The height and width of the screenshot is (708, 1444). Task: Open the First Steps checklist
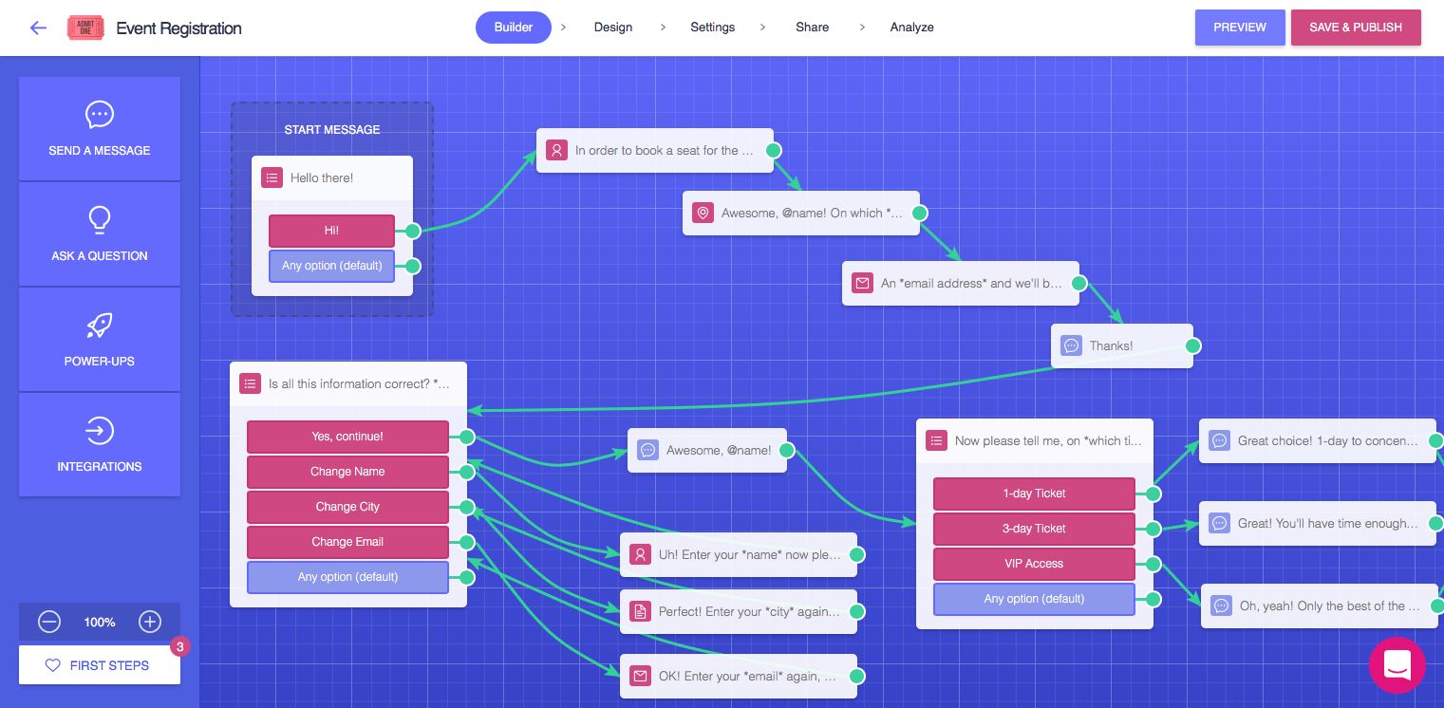[100, 665]
